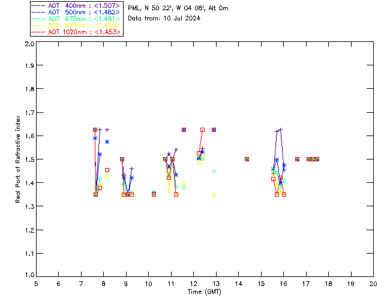Screen dimensions: 384x307
Task: Click the y-axis tick label 1.5
Action: tap(29, 159)
